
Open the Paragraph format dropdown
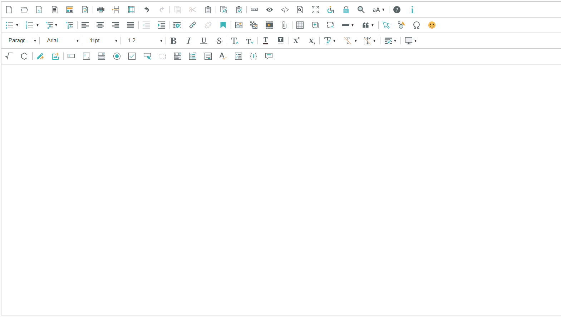(22, 41)
